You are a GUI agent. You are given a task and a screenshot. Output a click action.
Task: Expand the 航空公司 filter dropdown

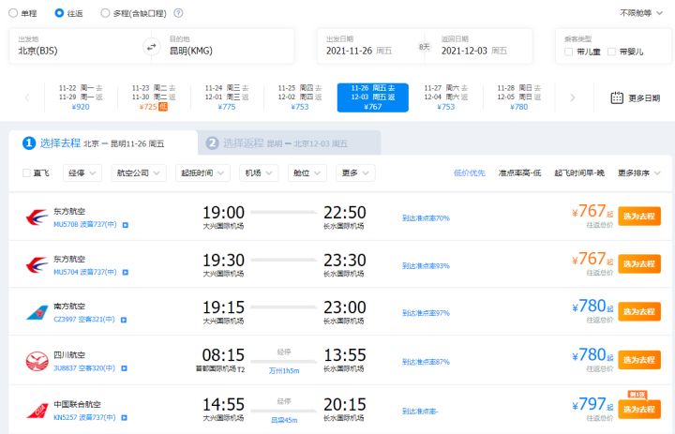coord(139,172)
